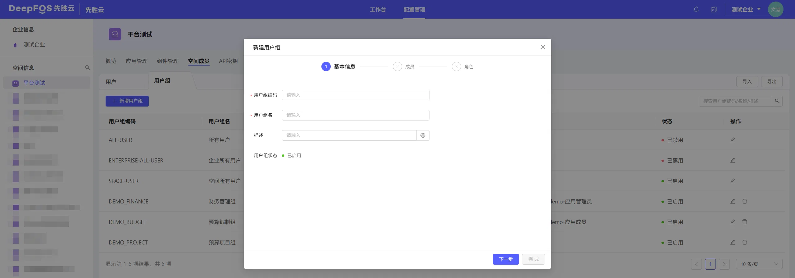Click the 平台测试 space icon in the header
This screenshot has height=278, width=795.
click(x=115, y=34)
